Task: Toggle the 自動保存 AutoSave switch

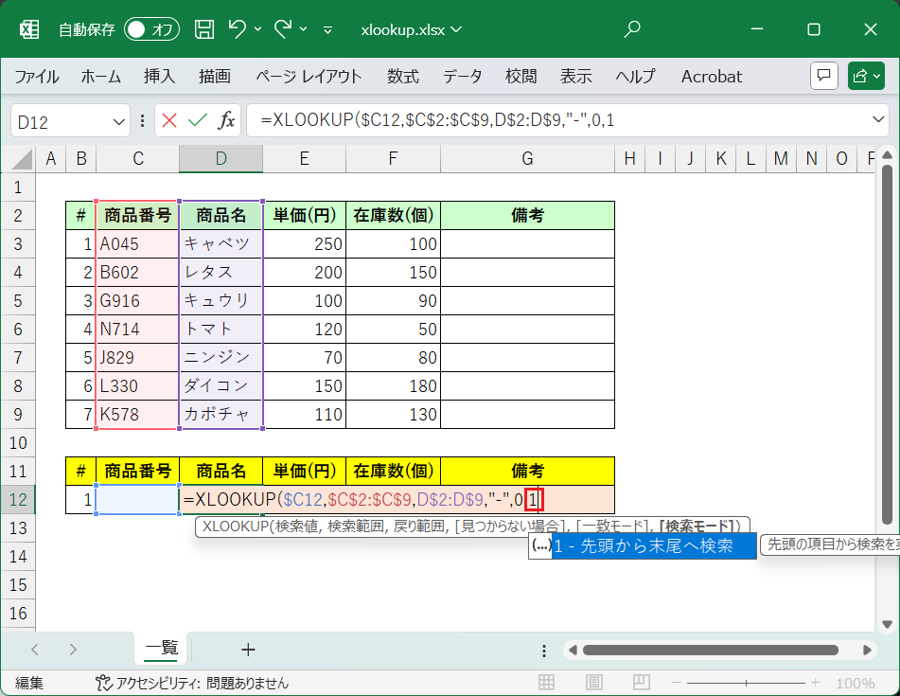Action: [151, 29]
